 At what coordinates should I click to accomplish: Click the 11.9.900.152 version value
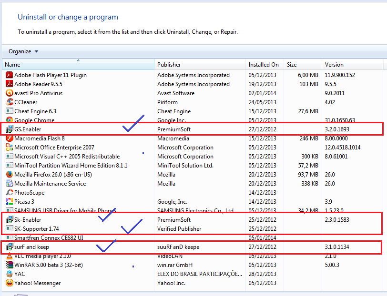coord(340,75)
